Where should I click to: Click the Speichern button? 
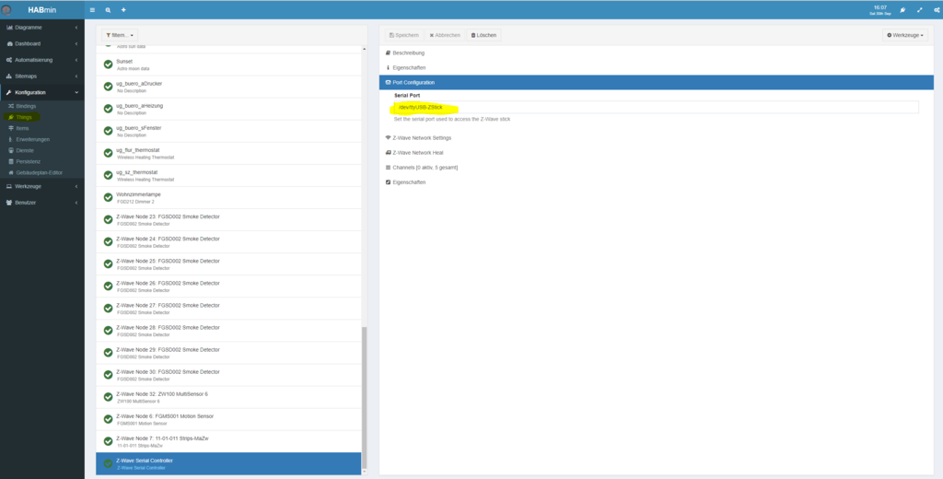click(403, 35)
